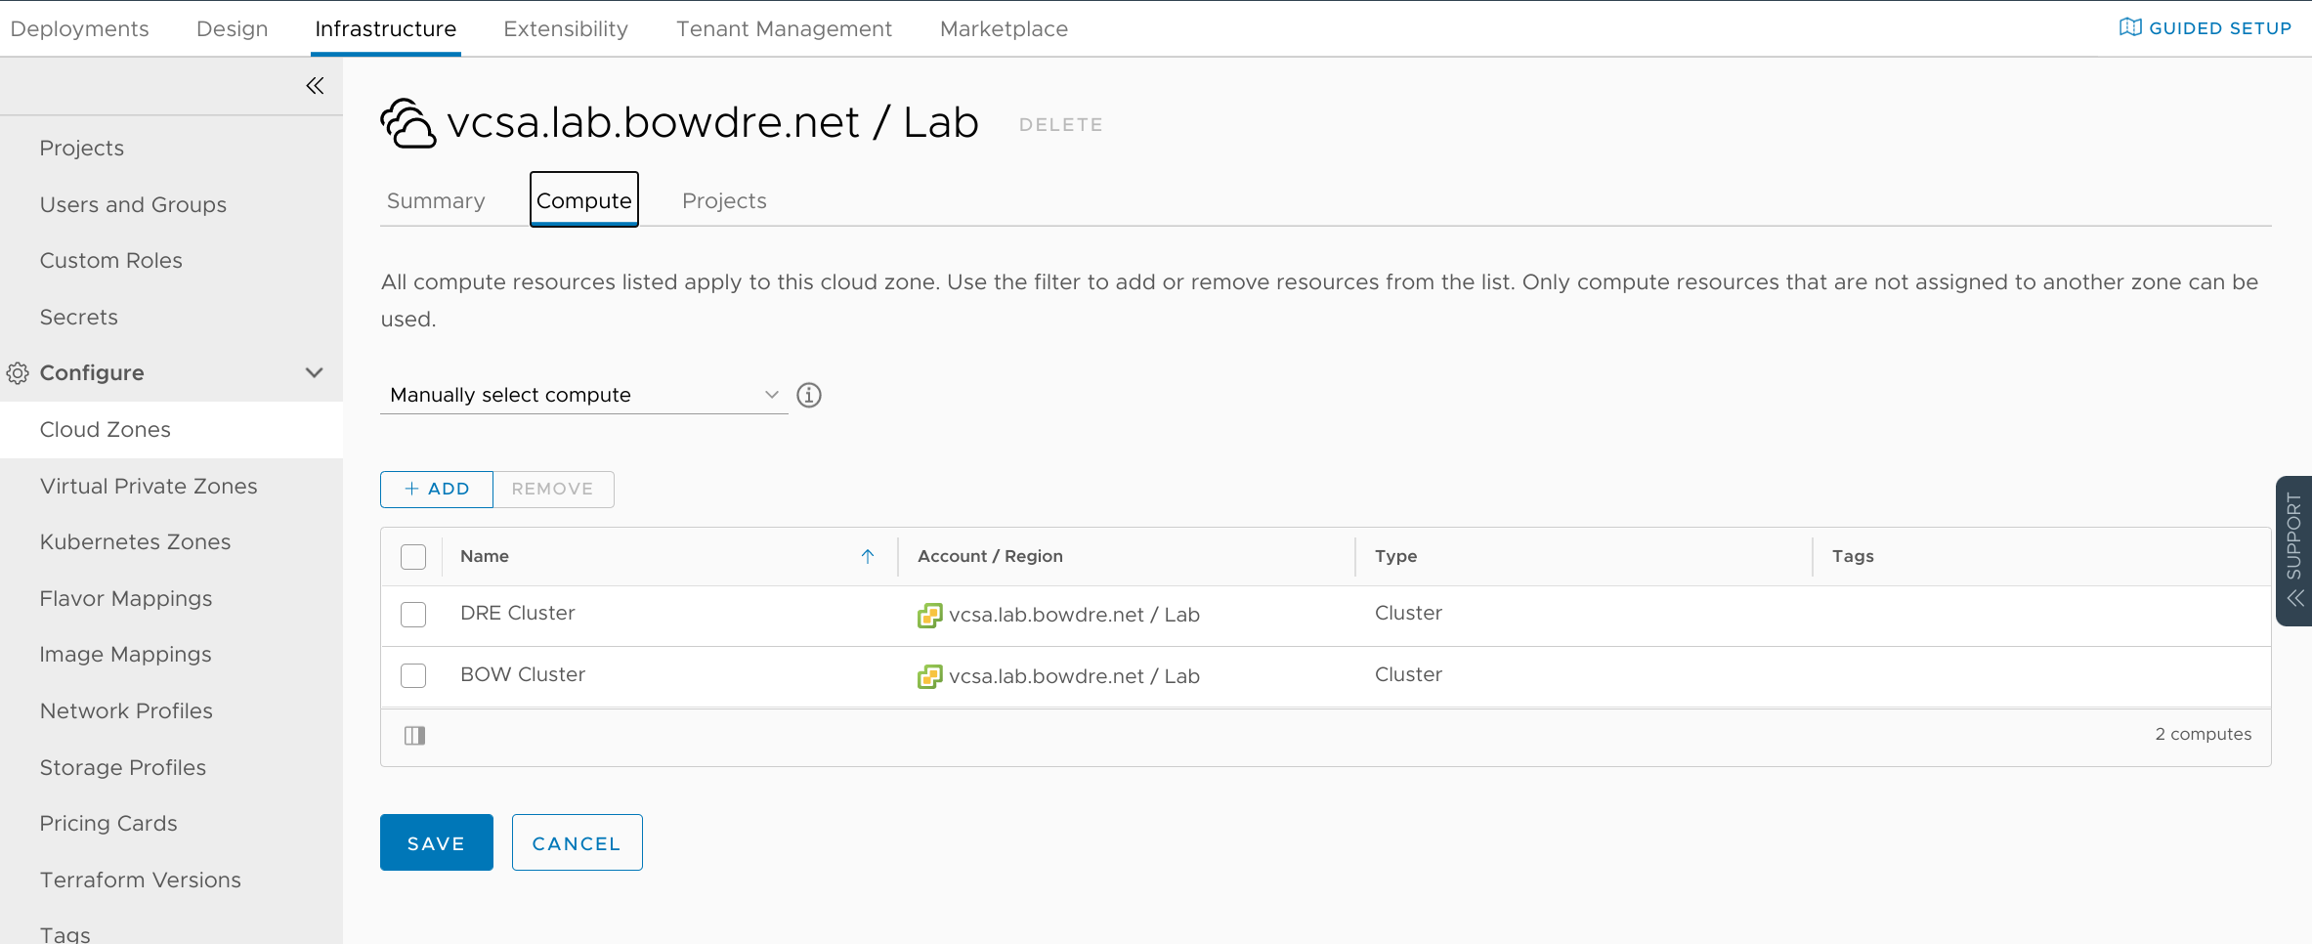This screenshot has width=2312, height=944.
Task: Click the DRE Cluster vCenter account icon
Action: point(929,615)
